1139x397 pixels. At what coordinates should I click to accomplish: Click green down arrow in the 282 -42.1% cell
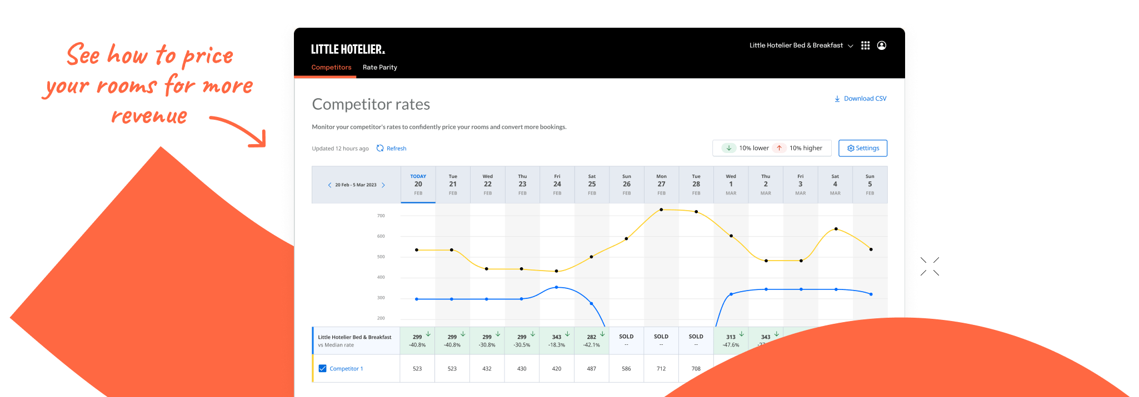point(602,334)
